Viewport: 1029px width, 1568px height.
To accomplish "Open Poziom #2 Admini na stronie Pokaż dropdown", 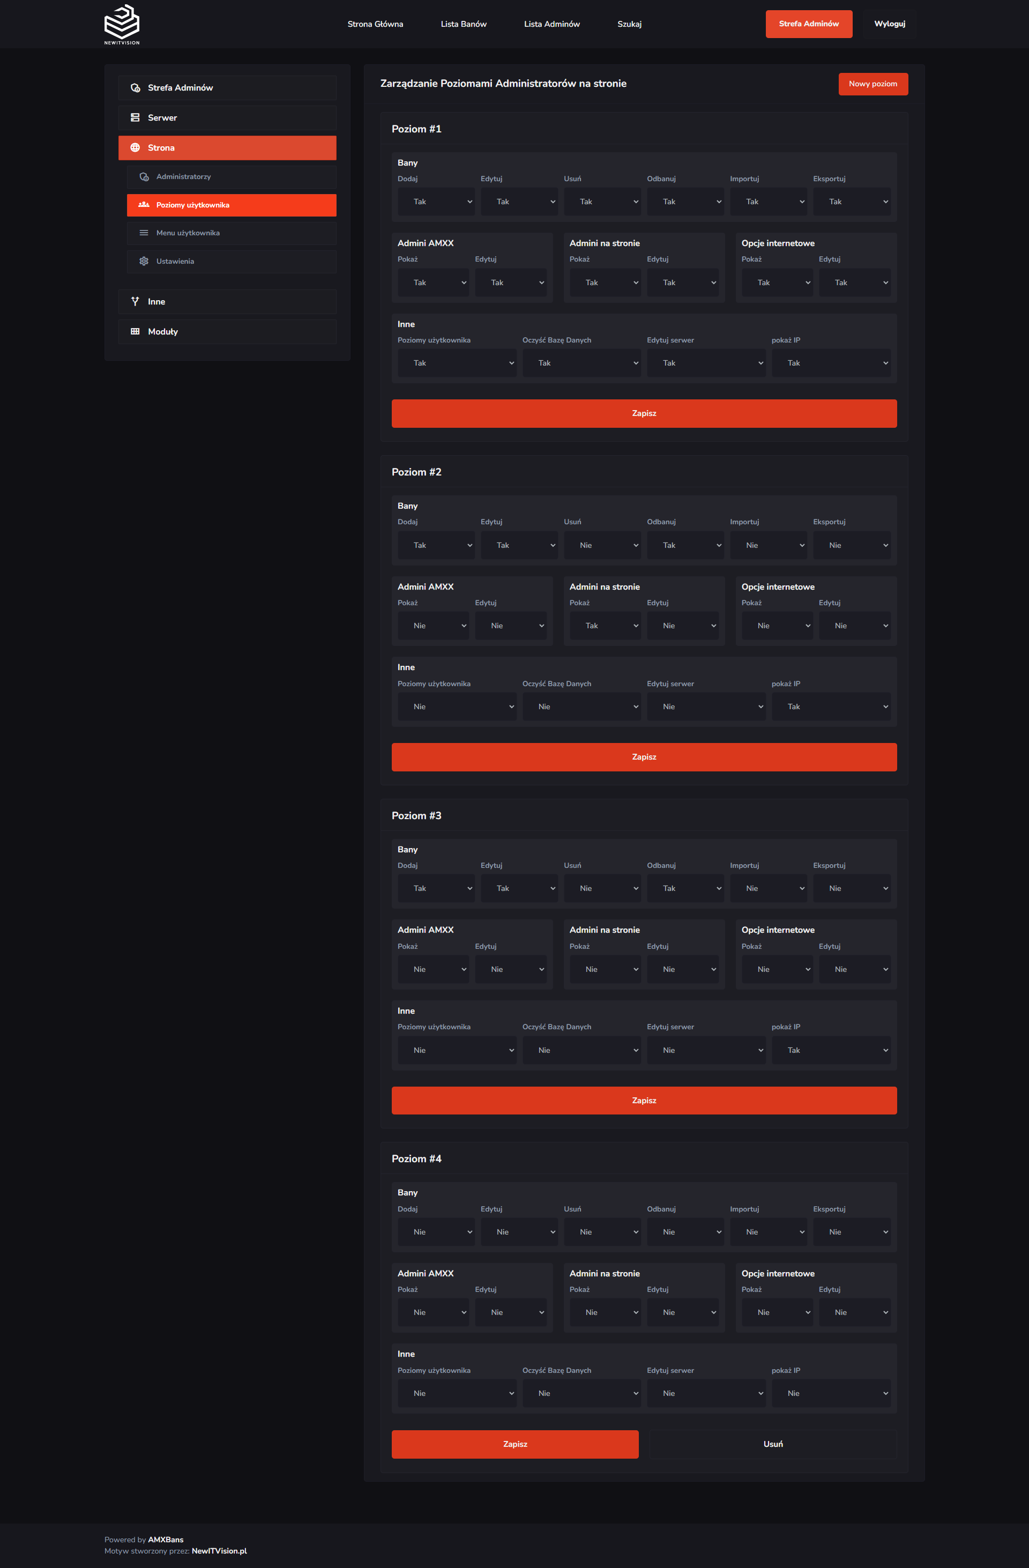I will pos(606,626).
